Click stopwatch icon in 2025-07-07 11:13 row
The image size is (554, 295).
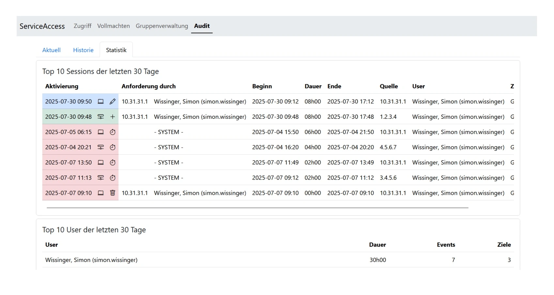click(113, 178)
